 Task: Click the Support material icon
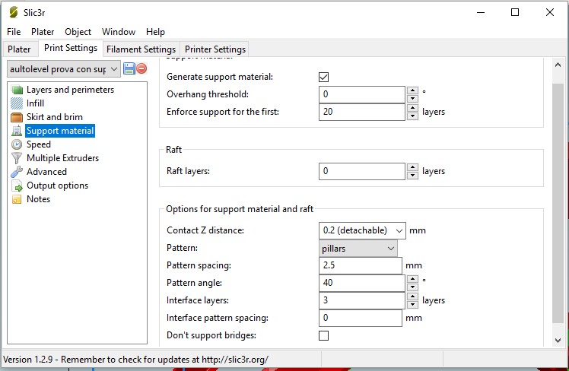[x=17, y=131]
